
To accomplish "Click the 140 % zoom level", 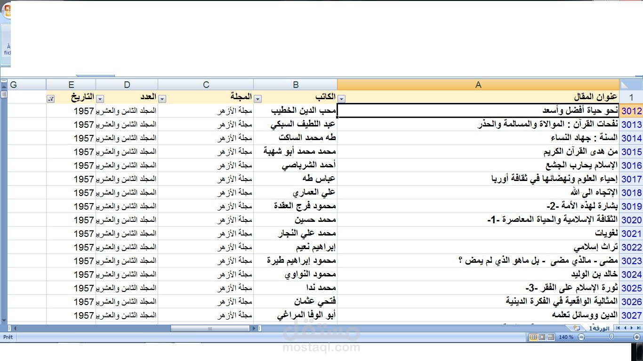I will 566,337.
